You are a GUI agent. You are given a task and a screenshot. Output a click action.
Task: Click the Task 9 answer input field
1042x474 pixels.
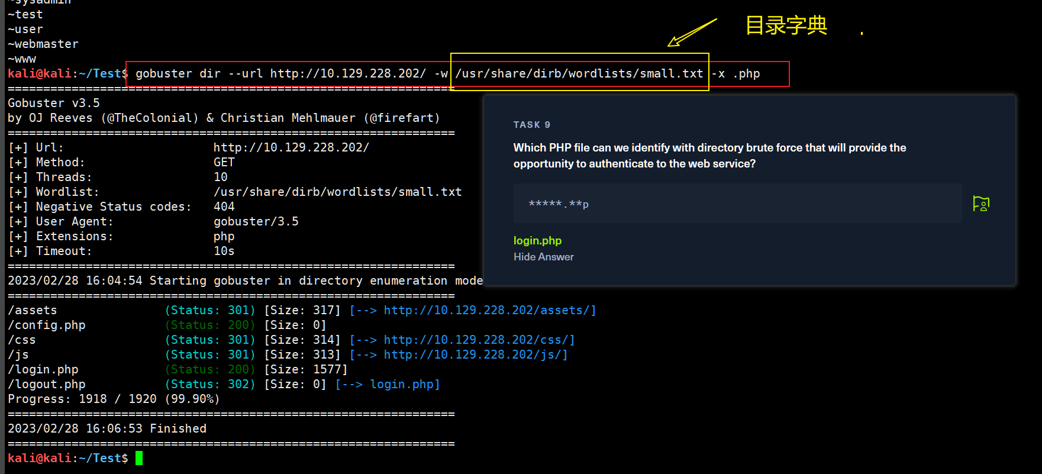737,204
